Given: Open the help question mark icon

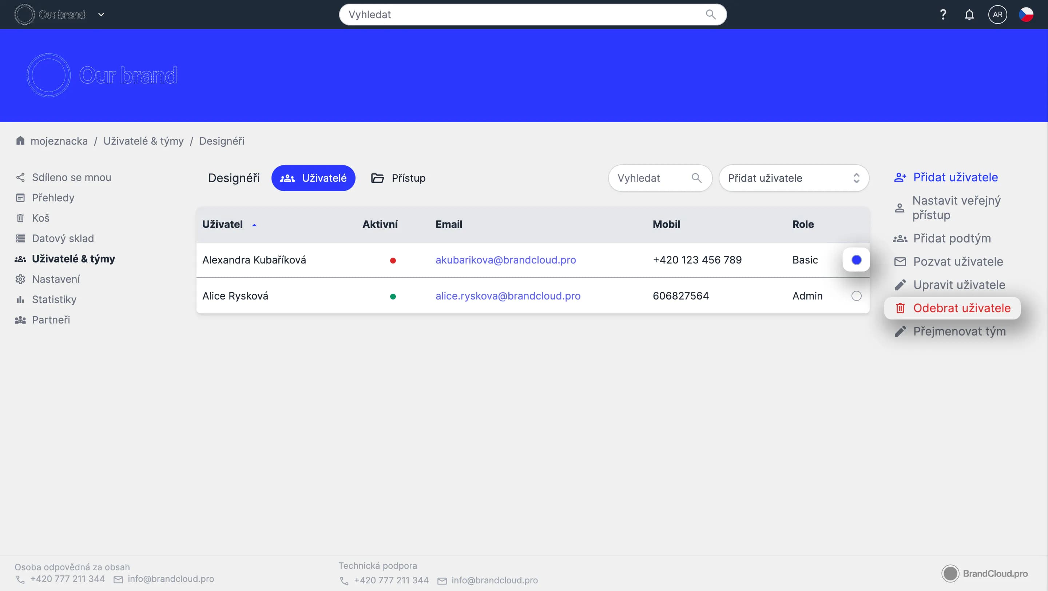Looking at the screenshot, I should click(943, 15).
